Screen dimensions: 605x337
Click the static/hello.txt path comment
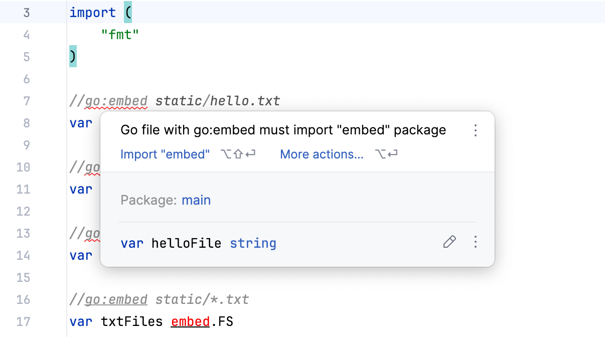[x=218, y=100]
